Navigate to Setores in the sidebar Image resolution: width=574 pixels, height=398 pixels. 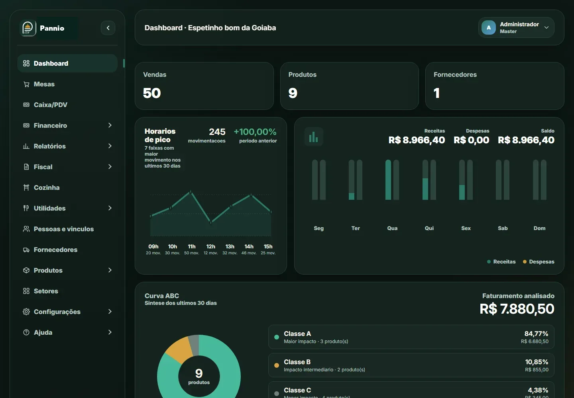[67, 291]
